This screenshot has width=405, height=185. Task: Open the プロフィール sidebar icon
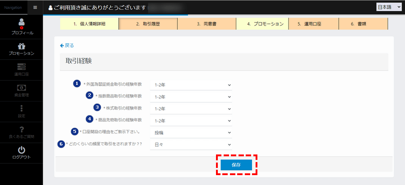pos(22,22)
